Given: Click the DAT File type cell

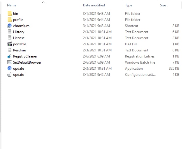Looking at the screenshot, I should point(131,44).
